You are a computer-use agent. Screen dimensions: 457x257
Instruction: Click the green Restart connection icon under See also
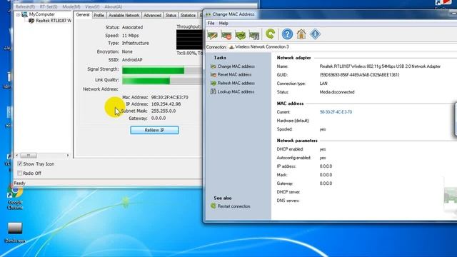214,206
